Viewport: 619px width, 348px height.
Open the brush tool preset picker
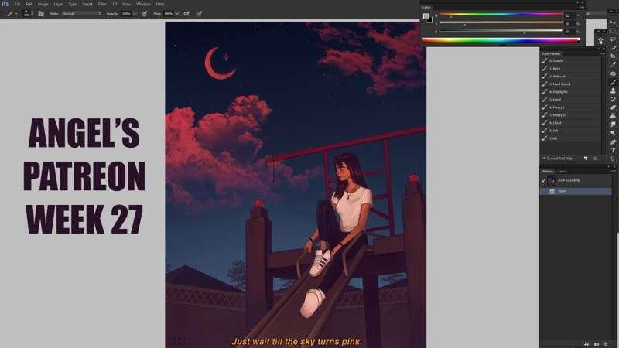pos(11,14)
